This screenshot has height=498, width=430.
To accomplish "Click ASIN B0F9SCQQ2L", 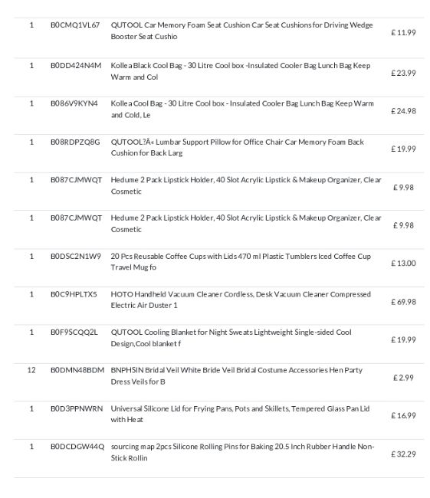I will click(x=74, y=333).
